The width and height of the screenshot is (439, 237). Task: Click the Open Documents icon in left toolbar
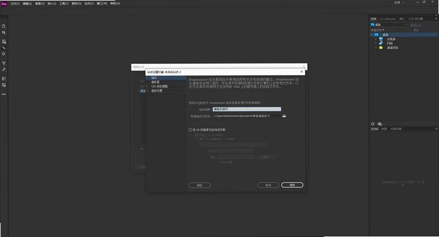coord(4,26)
